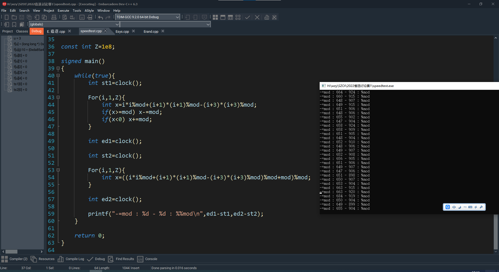
Task: Open the Search menu
Action: 24,11
